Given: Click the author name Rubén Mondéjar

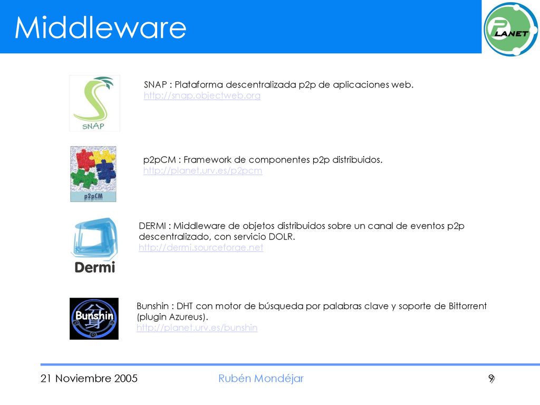Looking at the screenshot, I should [261, 379].
